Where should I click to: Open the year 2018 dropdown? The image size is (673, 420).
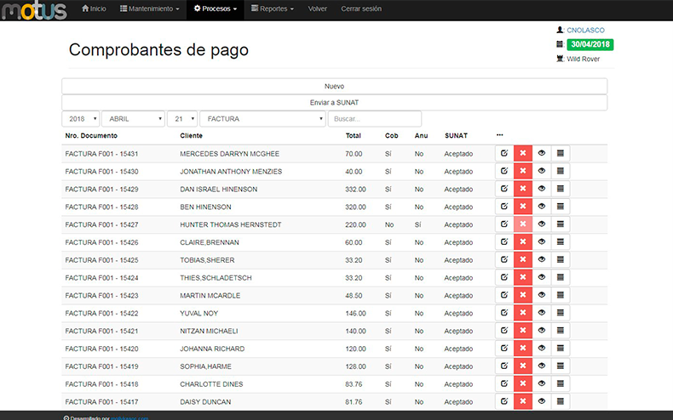(80, 119)
